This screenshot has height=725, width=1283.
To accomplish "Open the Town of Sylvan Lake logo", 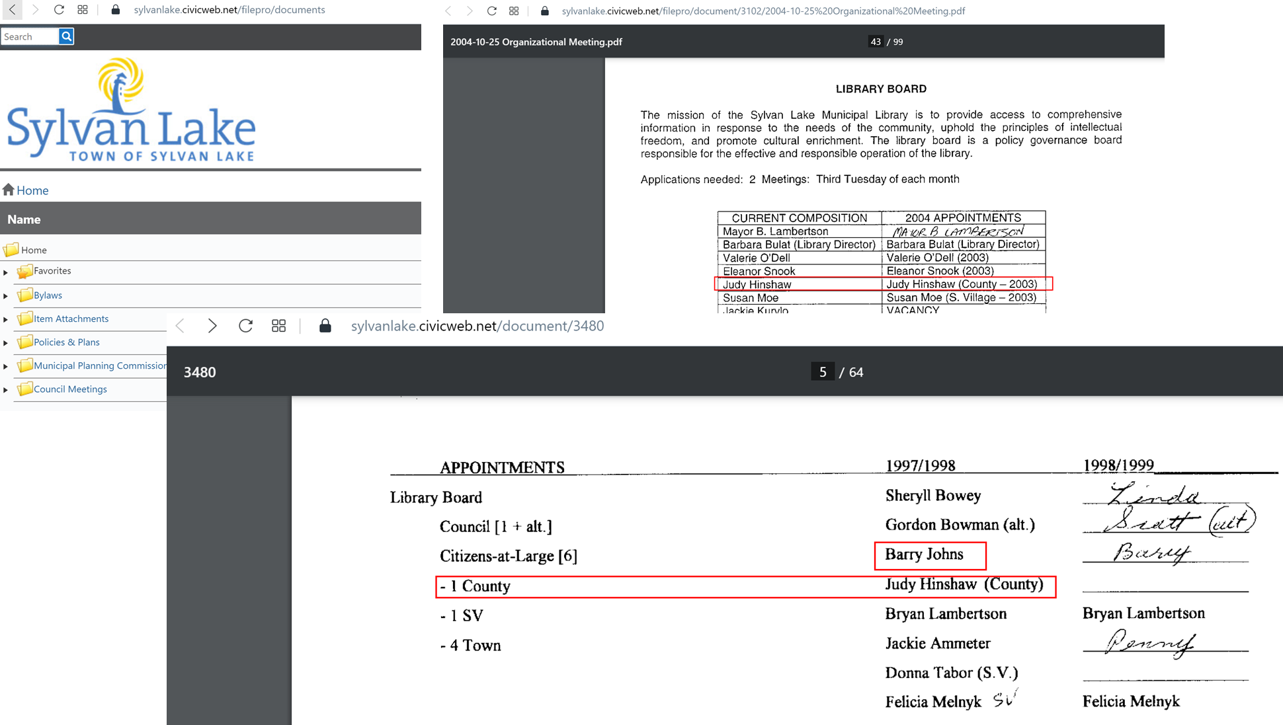I will [x=131, y=110].
